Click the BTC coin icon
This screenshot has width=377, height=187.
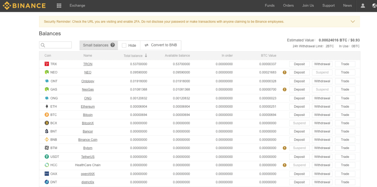(x=47, y=114)
